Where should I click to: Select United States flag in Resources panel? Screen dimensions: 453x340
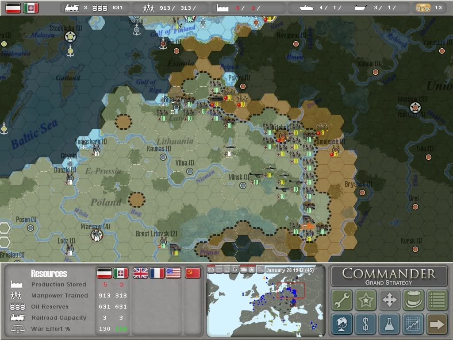point(173,273)
